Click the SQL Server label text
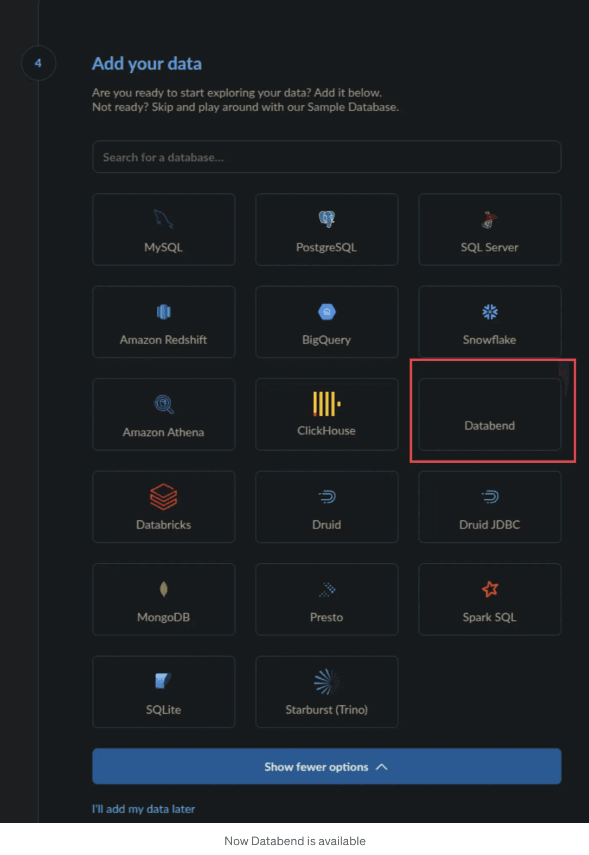The height and width of the screenshot is (855, 589). 490,247
